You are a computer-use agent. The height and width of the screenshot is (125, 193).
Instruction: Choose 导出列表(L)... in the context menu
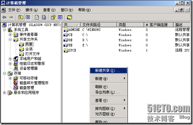109,92
